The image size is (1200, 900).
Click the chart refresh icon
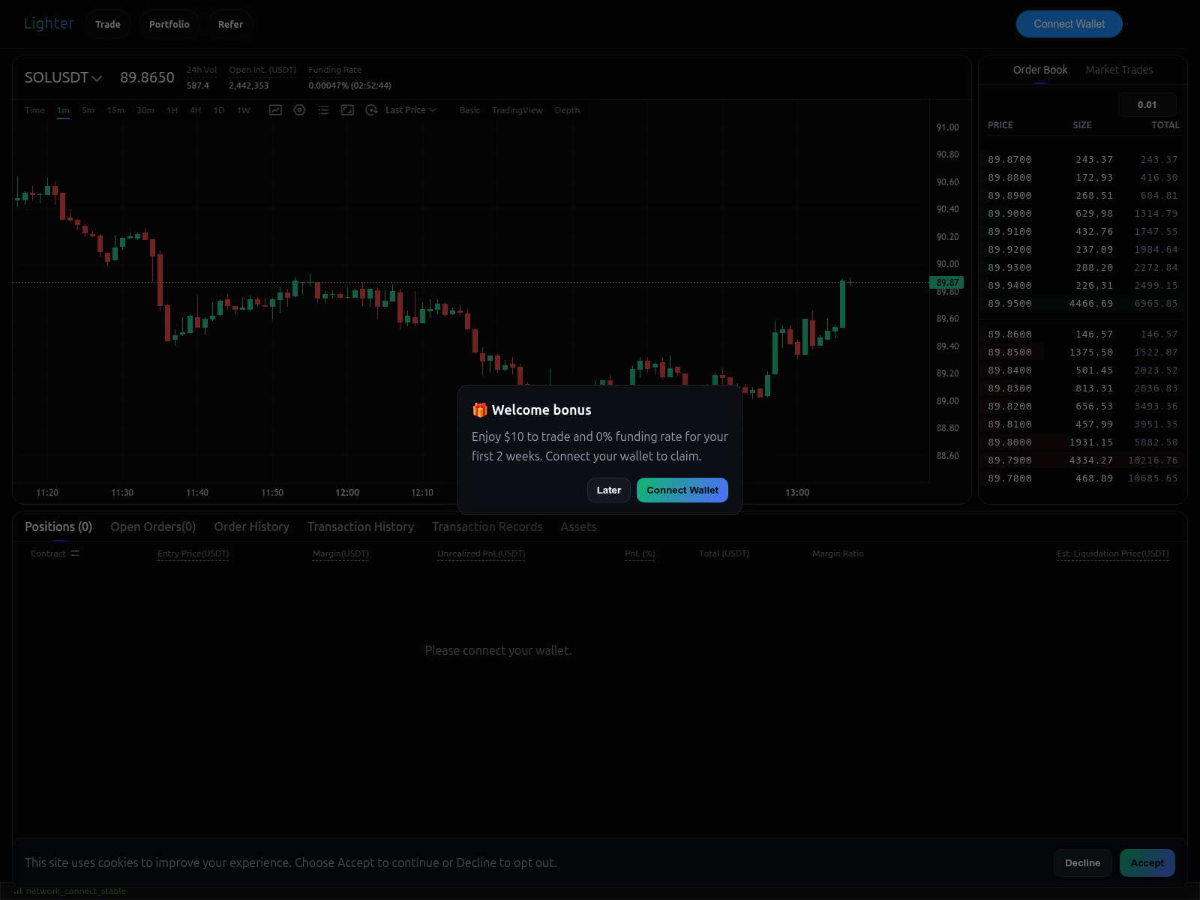pyautogui.click(x=371, y=109)
